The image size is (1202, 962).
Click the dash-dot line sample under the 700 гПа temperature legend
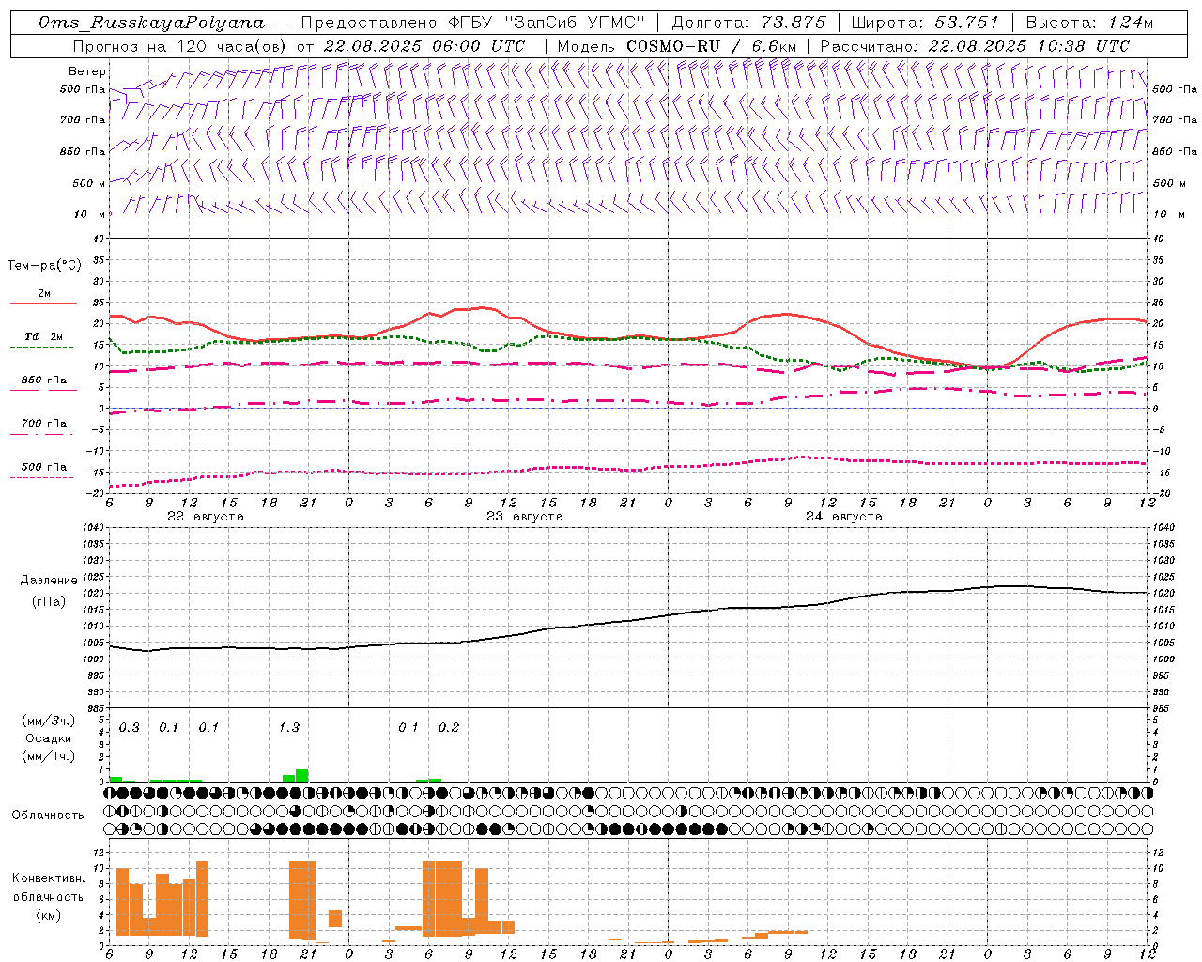click(41, 434)
